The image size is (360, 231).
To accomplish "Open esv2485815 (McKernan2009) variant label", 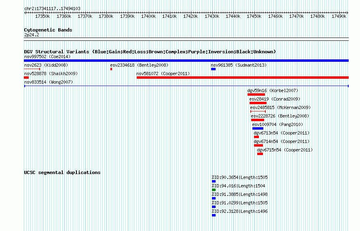I will [280, 107].
